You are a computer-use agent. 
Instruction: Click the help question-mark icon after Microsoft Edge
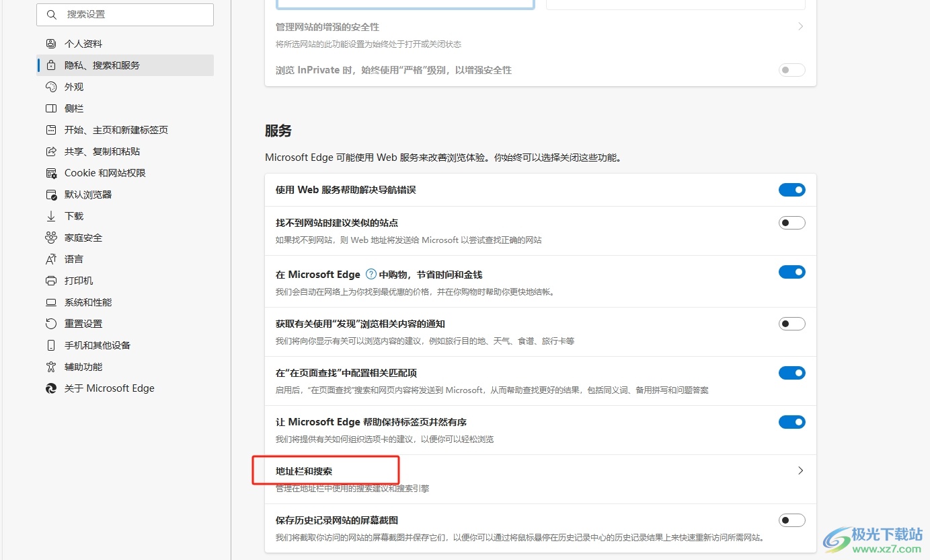(371, 274)
